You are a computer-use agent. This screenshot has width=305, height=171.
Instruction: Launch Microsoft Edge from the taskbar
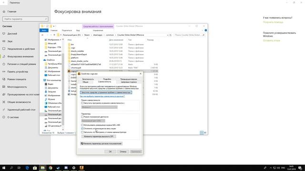(27, 168)
